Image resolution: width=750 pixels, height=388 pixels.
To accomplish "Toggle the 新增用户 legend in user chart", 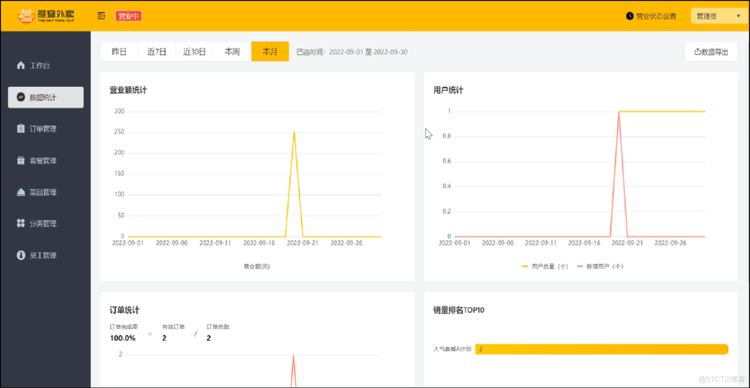I will click(602, 266).
